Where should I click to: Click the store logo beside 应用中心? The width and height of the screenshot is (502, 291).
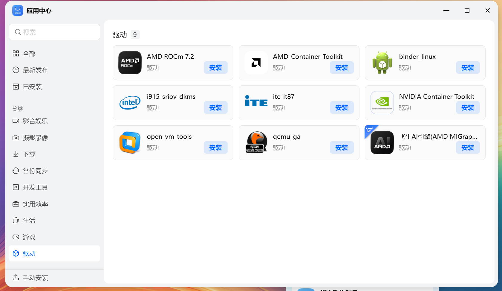pos(17,10)
